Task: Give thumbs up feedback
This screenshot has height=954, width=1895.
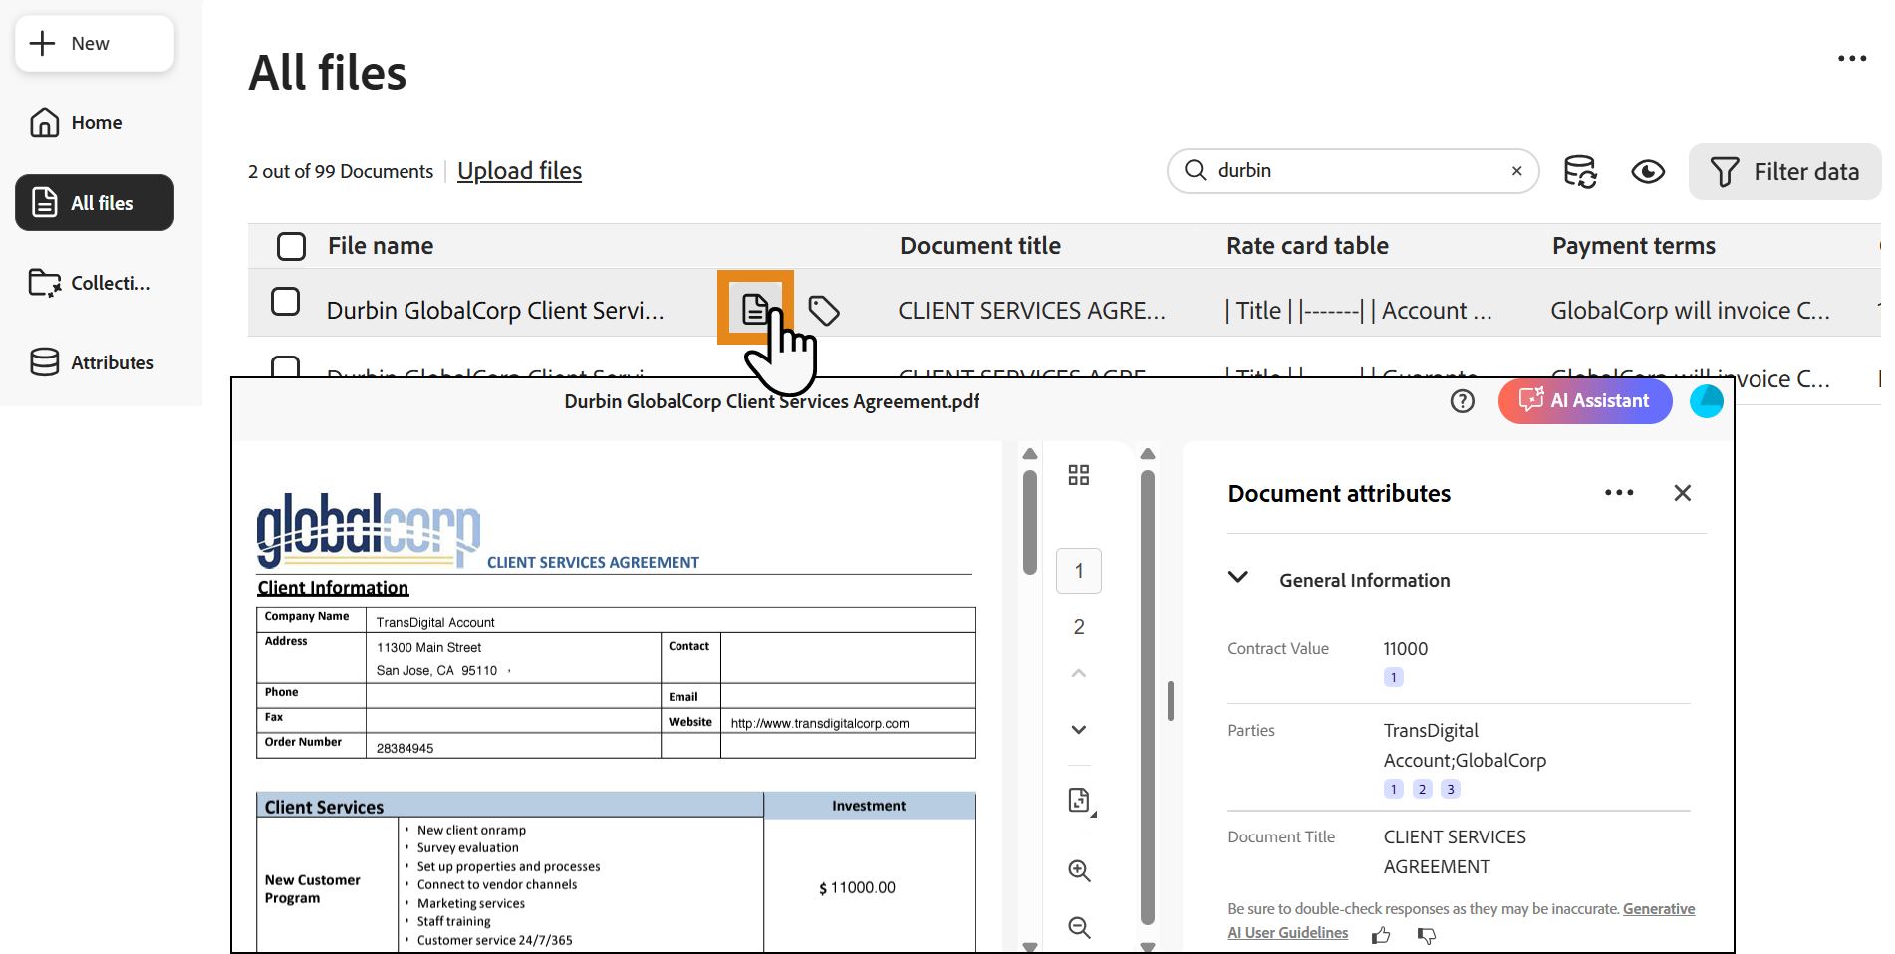Action: tap(1381, 935)
